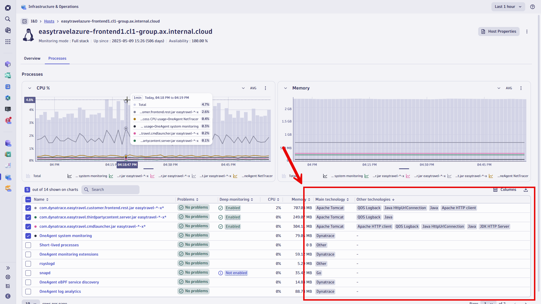The image size is (541, 304).
Task: Open the CPU % chart options menu
Action: [265, 88]
